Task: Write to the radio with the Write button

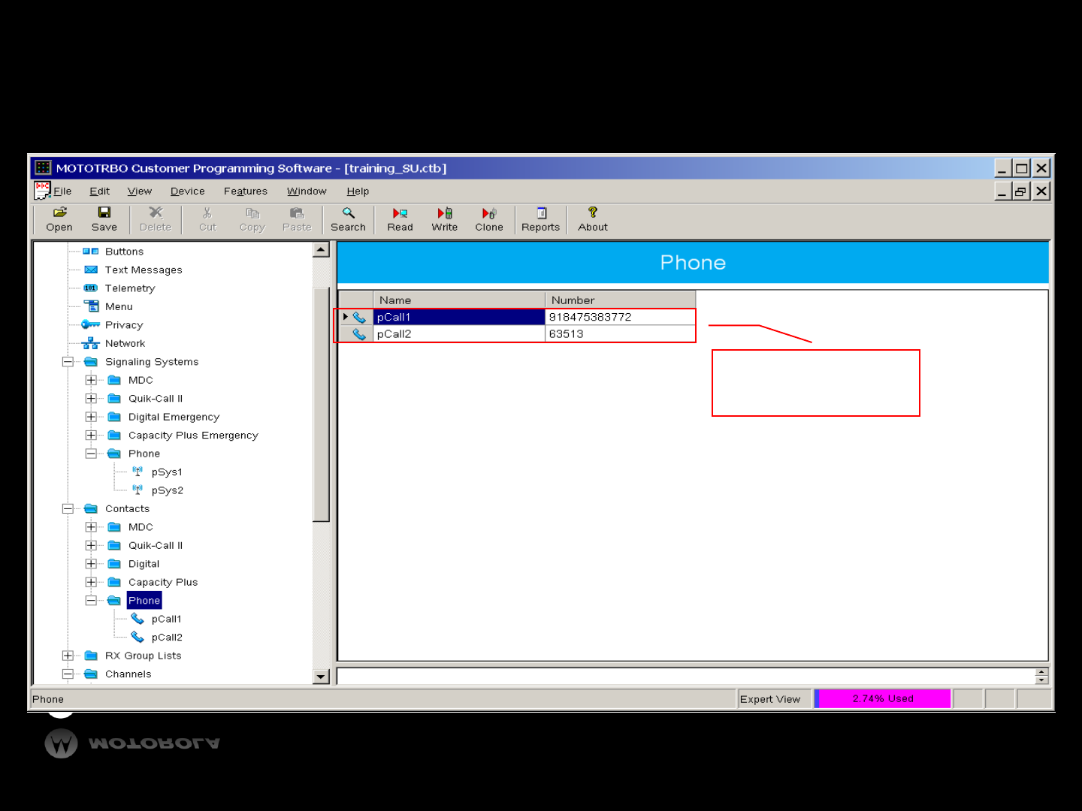Action: pyautogui.click(x=444, y=219)
